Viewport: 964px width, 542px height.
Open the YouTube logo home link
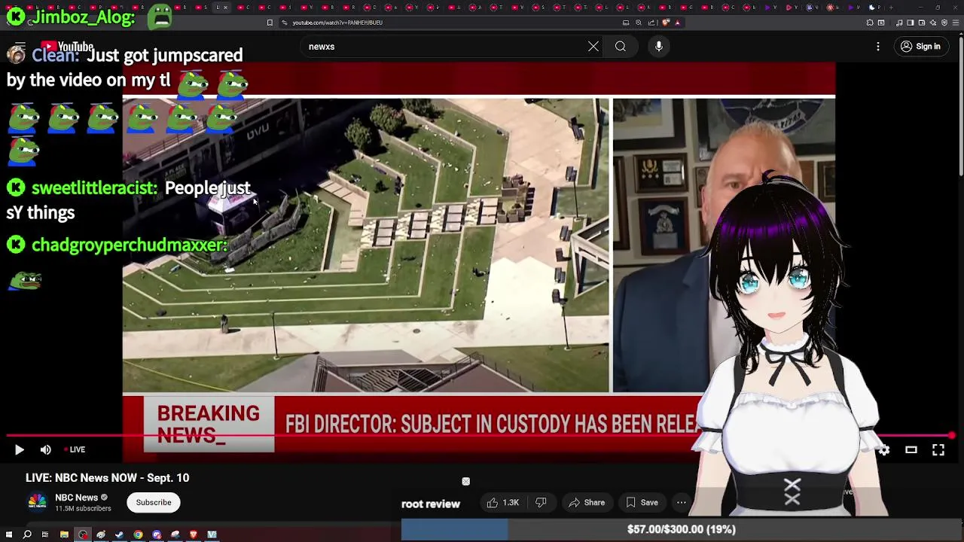[x=66, y=47]
